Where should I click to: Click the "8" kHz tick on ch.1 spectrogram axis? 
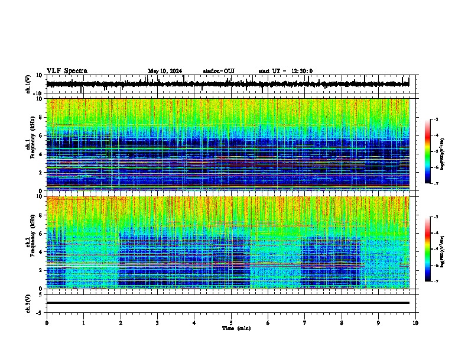41,117
